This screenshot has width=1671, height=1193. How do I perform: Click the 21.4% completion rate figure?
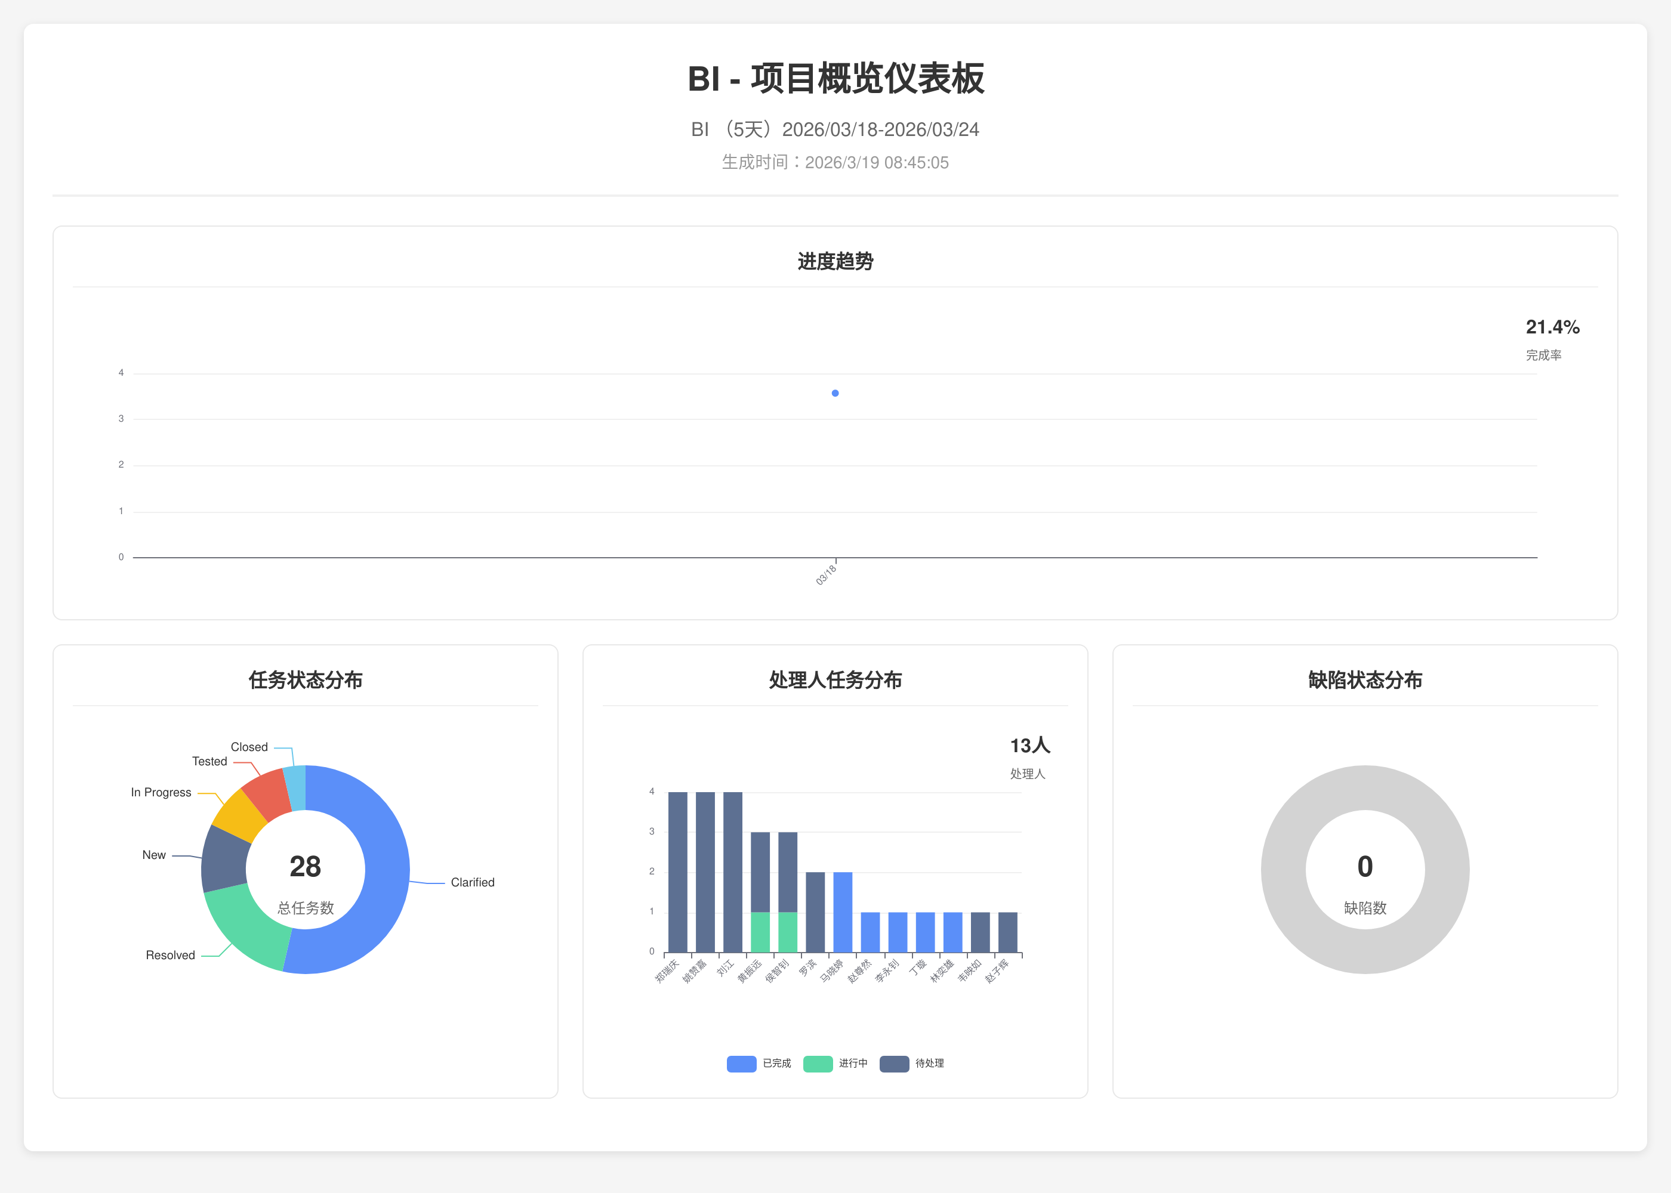(1552, 327)
